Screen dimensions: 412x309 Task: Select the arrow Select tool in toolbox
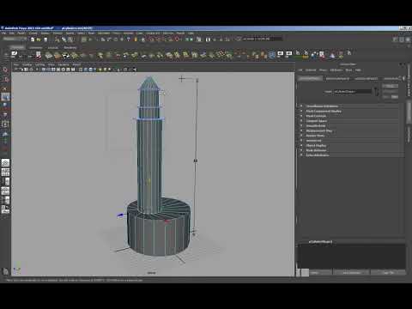[5, 70]
